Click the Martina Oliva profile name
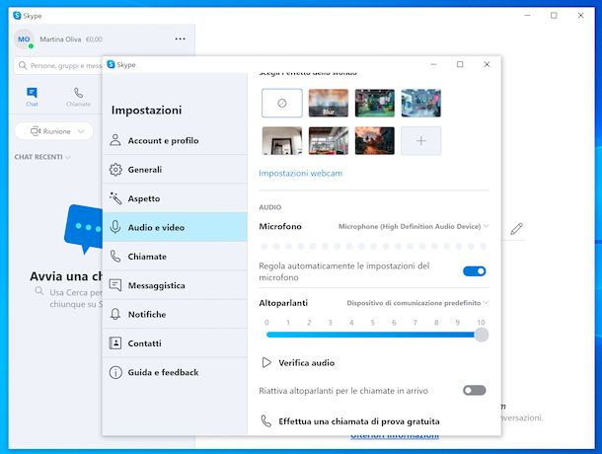The width and height of the screenshot is (602, 454). coord(60,39)
